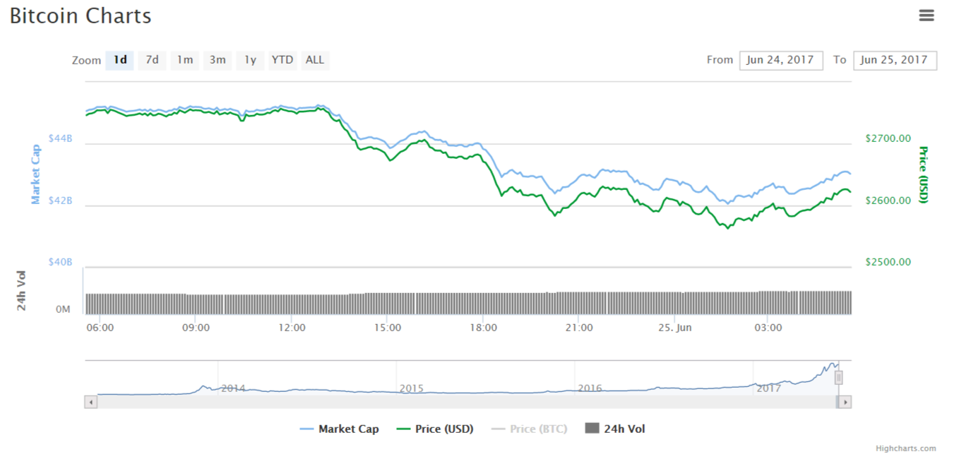Click the navigator right scroll arrow
Screen dimensions: 959x459
tap(845, 402)
